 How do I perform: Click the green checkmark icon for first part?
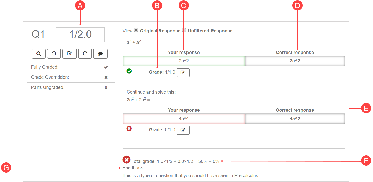(129, 71)
